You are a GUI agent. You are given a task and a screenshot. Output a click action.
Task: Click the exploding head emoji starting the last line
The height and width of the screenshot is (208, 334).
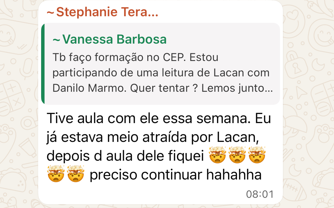click(56, 174)
